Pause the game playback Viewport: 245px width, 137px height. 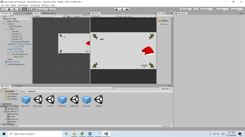pos(122,10)
